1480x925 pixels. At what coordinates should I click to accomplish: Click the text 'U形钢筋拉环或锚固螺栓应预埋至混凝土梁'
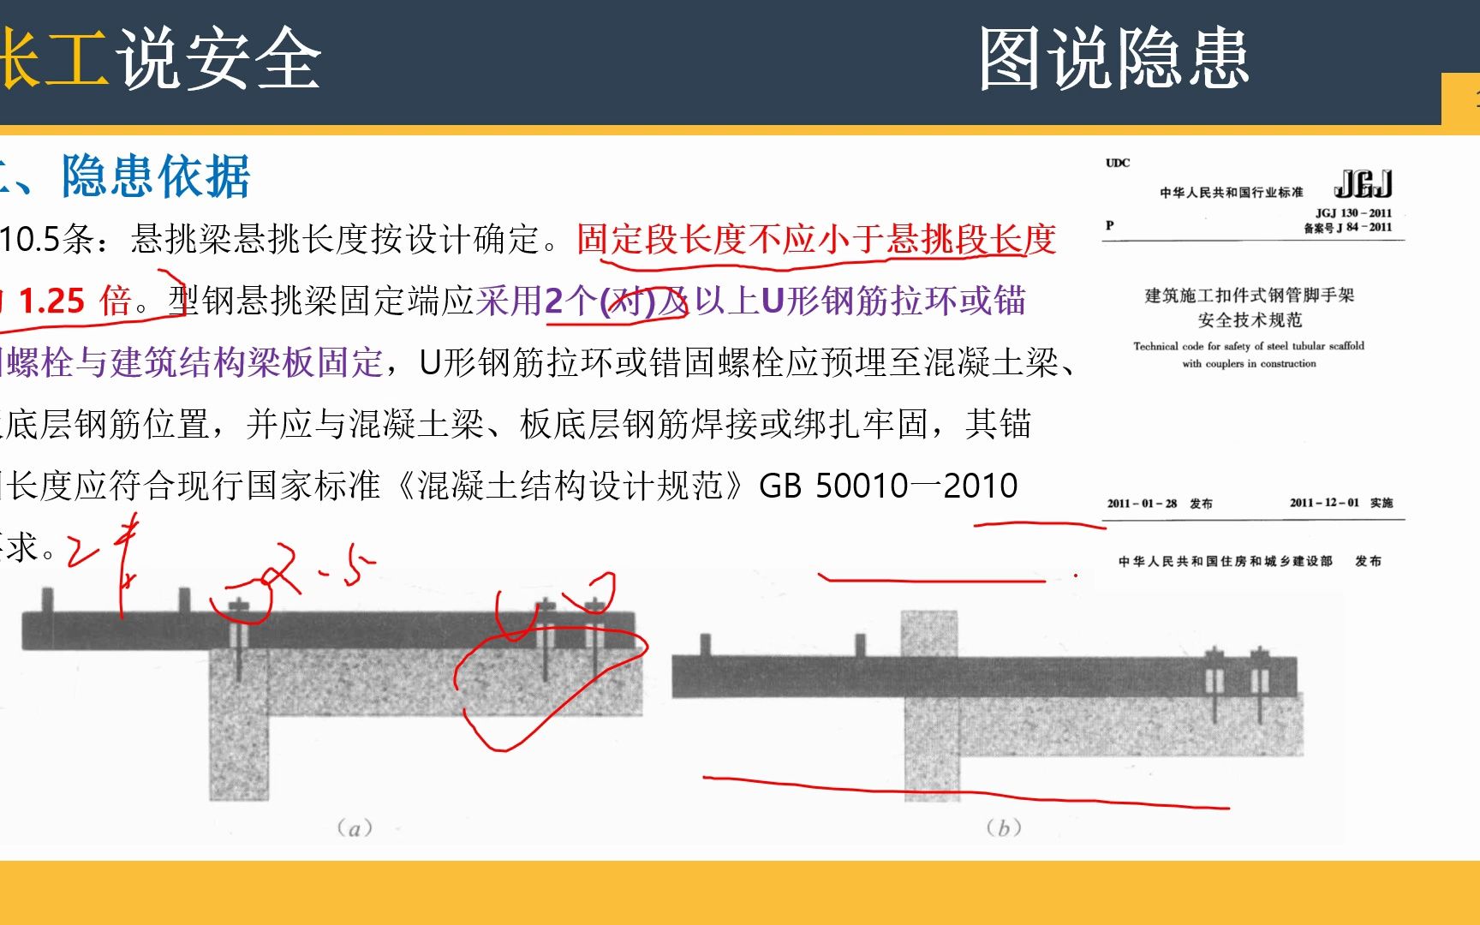pyautogui.click(x=739, y=362)
